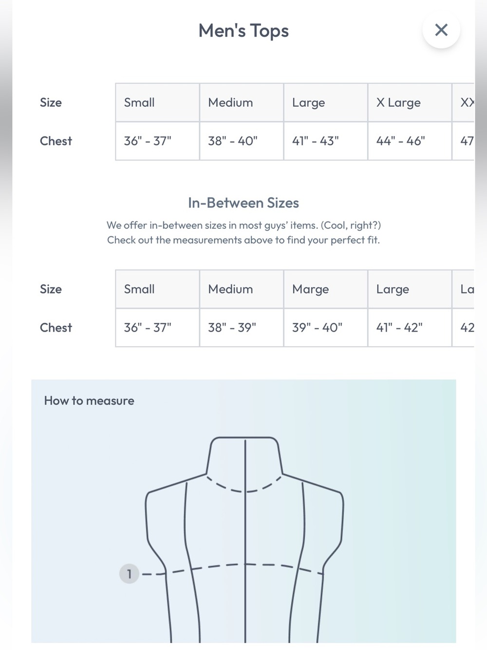Click the Large header in in-between table
This screenshot has height=650, width=487.
(410, 289)
